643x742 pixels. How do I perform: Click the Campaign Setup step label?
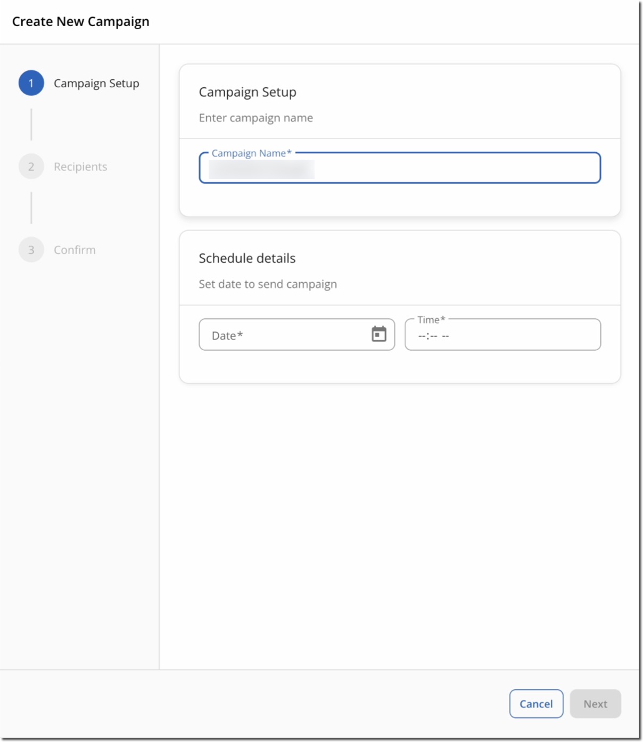[97, 83]
